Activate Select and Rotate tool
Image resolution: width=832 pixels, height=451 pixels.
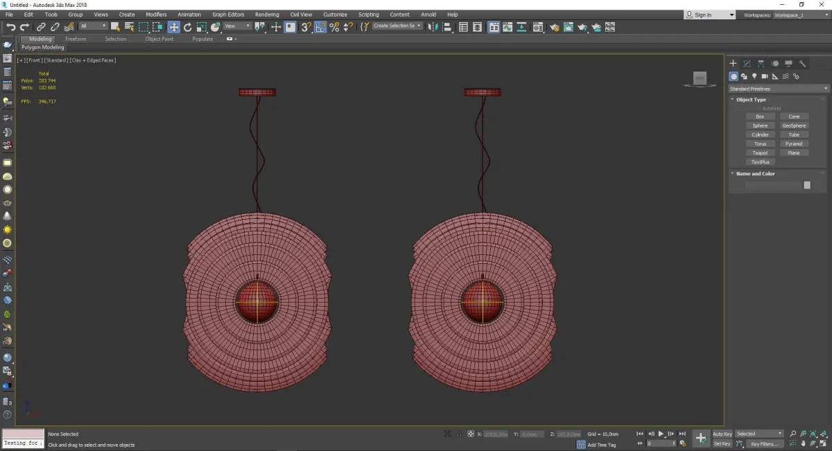[188, 27]
